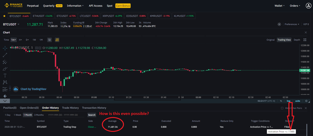Filter order history by 1 Day
Image resolution: width=313 pixels, height=136 pixels.
coord(8,115)
